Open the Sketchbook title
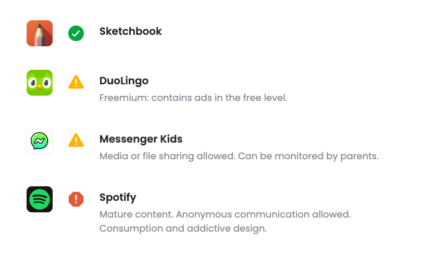The height and width of the screenshot is (267, 421). (x=130, y=31)
